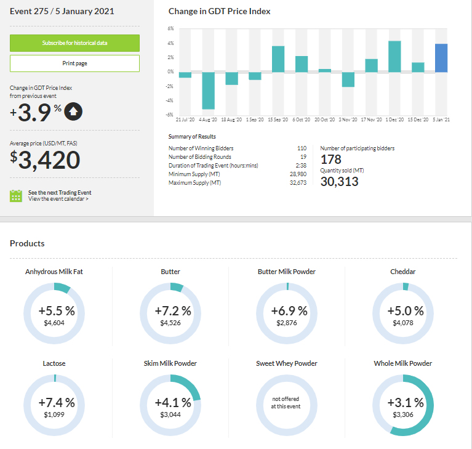Click the Subscribe for historical data button
The image size is (472, 449).
pos(74,43)
